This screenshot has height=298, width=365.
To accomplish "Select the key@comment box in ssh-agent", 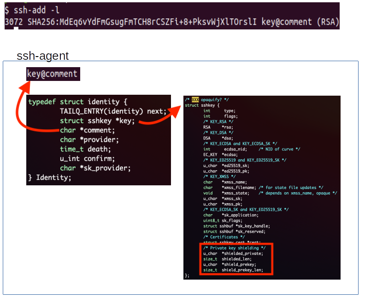I will [x=53, y=74].
